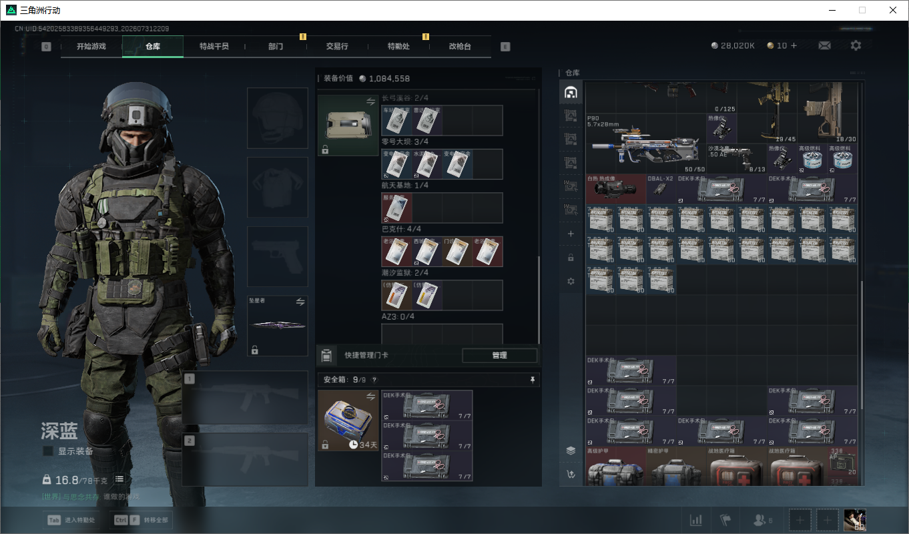Click the plus next to gold currency

click(794, 45)
